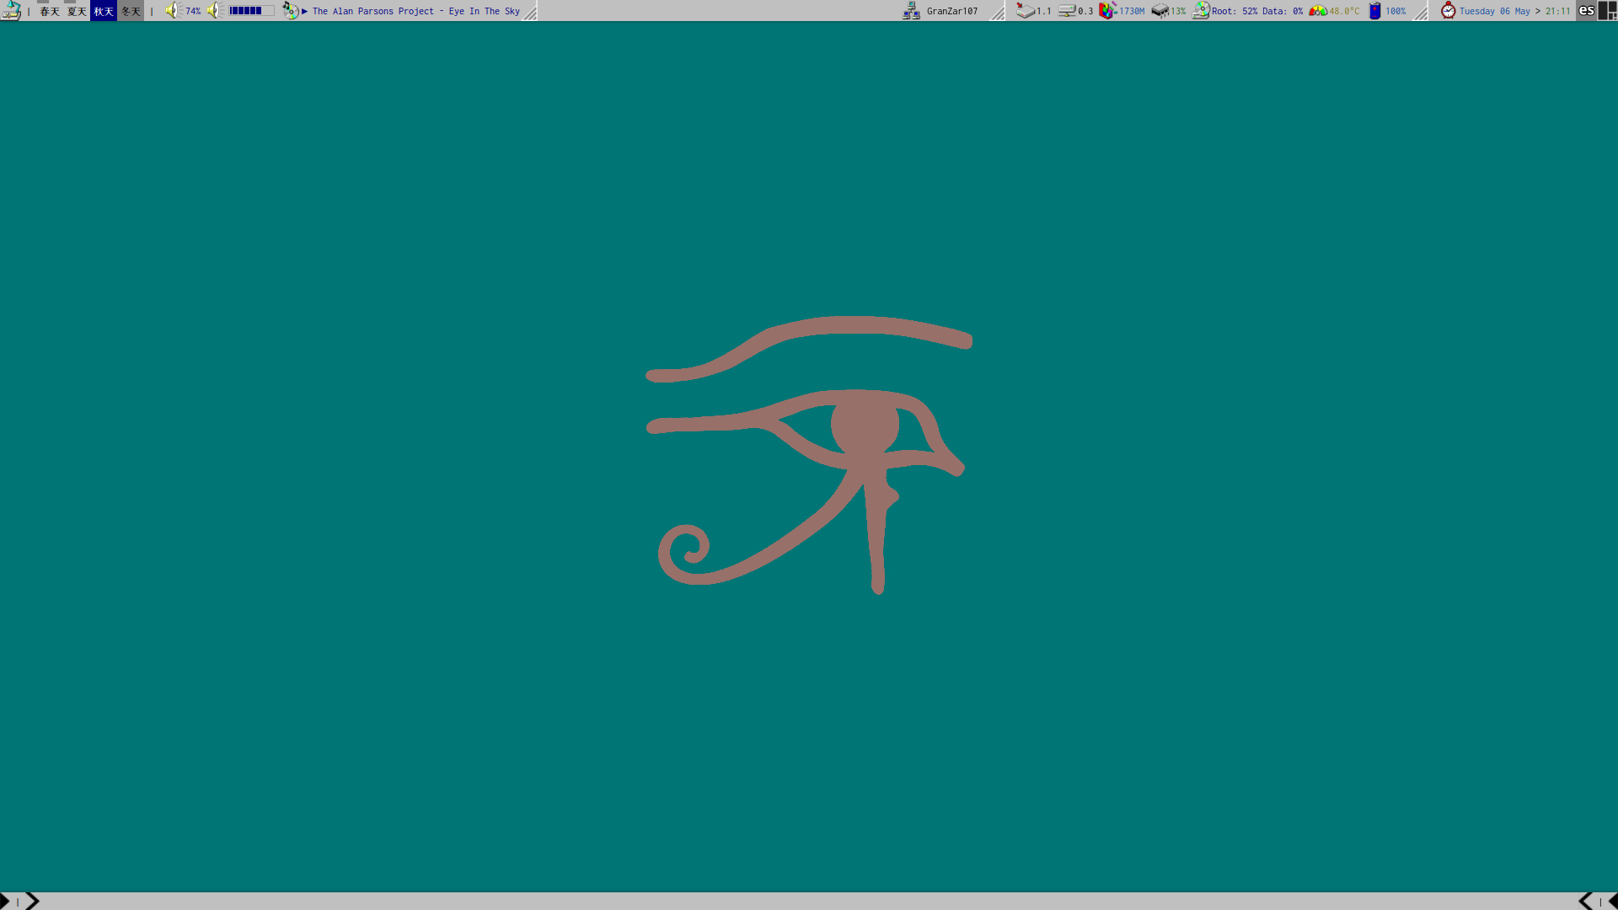The width and height of the screenshot is (1618, 910).
Task: Click the speaker icon beside 74%
Action: 173,11
